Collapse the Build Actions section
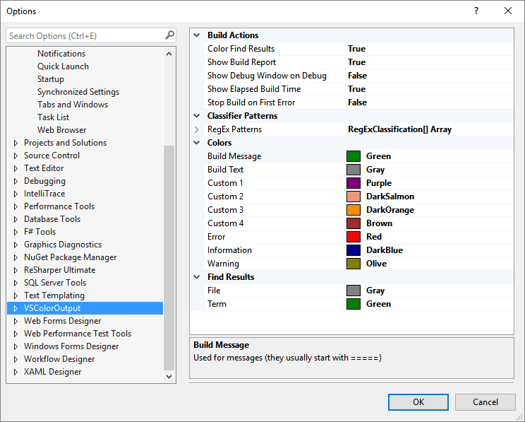Image resolution: width=525 pixels, height=422 pixels. pos(197,35)
